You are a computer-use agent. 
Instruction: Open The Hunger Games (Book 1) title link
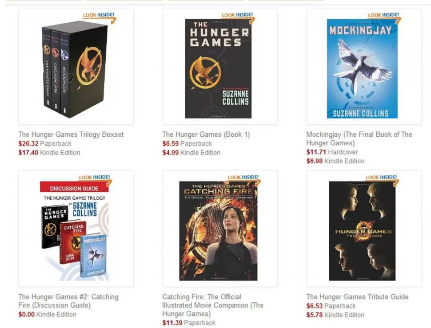click(x=206, y=134)
